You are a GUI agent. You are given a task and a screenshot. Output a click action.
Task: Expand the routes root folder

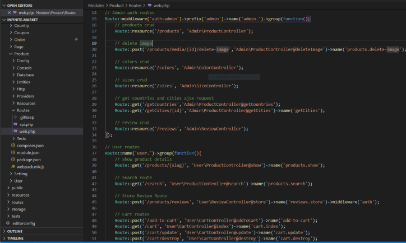8,202
